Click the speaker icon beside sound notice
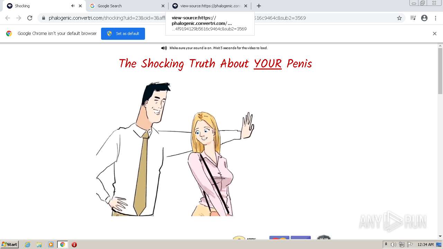 click(164, 48)
